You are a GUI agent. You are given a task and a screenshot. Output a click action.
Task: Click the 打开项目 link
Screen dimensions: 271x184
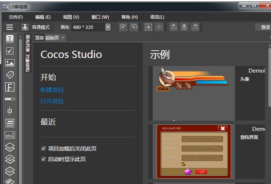click(52, 101)
